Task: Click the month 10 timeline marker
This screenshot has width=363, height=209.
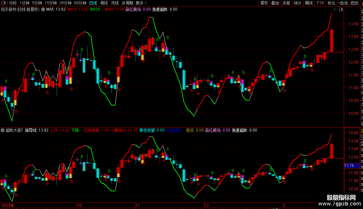Action: tap(79, 205)
